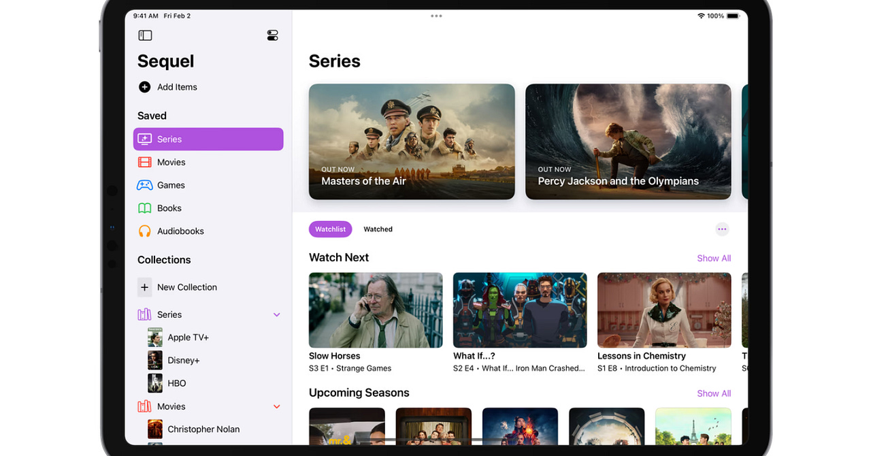Click the 'S1 E8 • Introduction to Chemistry' text
Screen dimensions: 871x456
click(x=657, y=368)
